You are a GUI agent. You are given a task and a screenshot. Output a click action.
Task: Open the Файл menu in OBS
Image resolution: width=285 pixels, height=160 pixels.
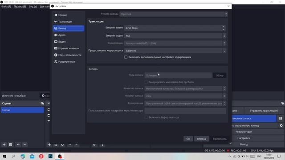coord(6,7)
